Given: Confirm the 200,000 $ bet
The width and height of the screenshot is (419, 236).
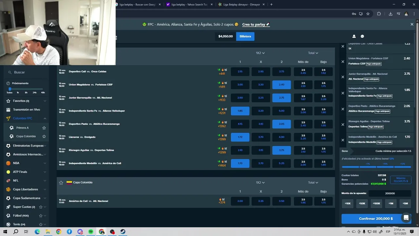Looking at the screenshot, I should point(376,219).
